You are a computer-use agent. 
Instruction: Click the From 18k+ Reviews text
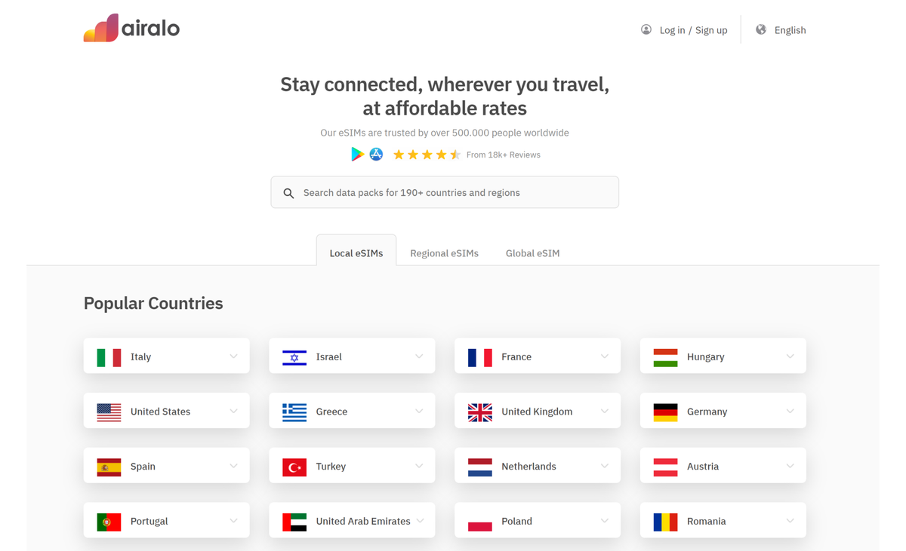[x=504, y=155]
